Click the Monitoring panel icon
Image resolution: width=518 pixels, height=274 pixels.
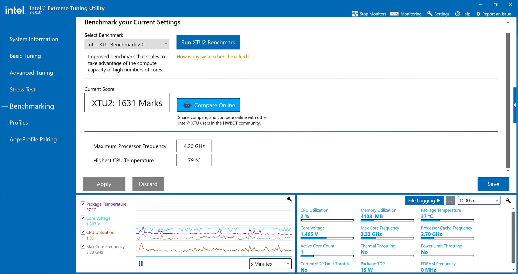[x=394, y=14]
